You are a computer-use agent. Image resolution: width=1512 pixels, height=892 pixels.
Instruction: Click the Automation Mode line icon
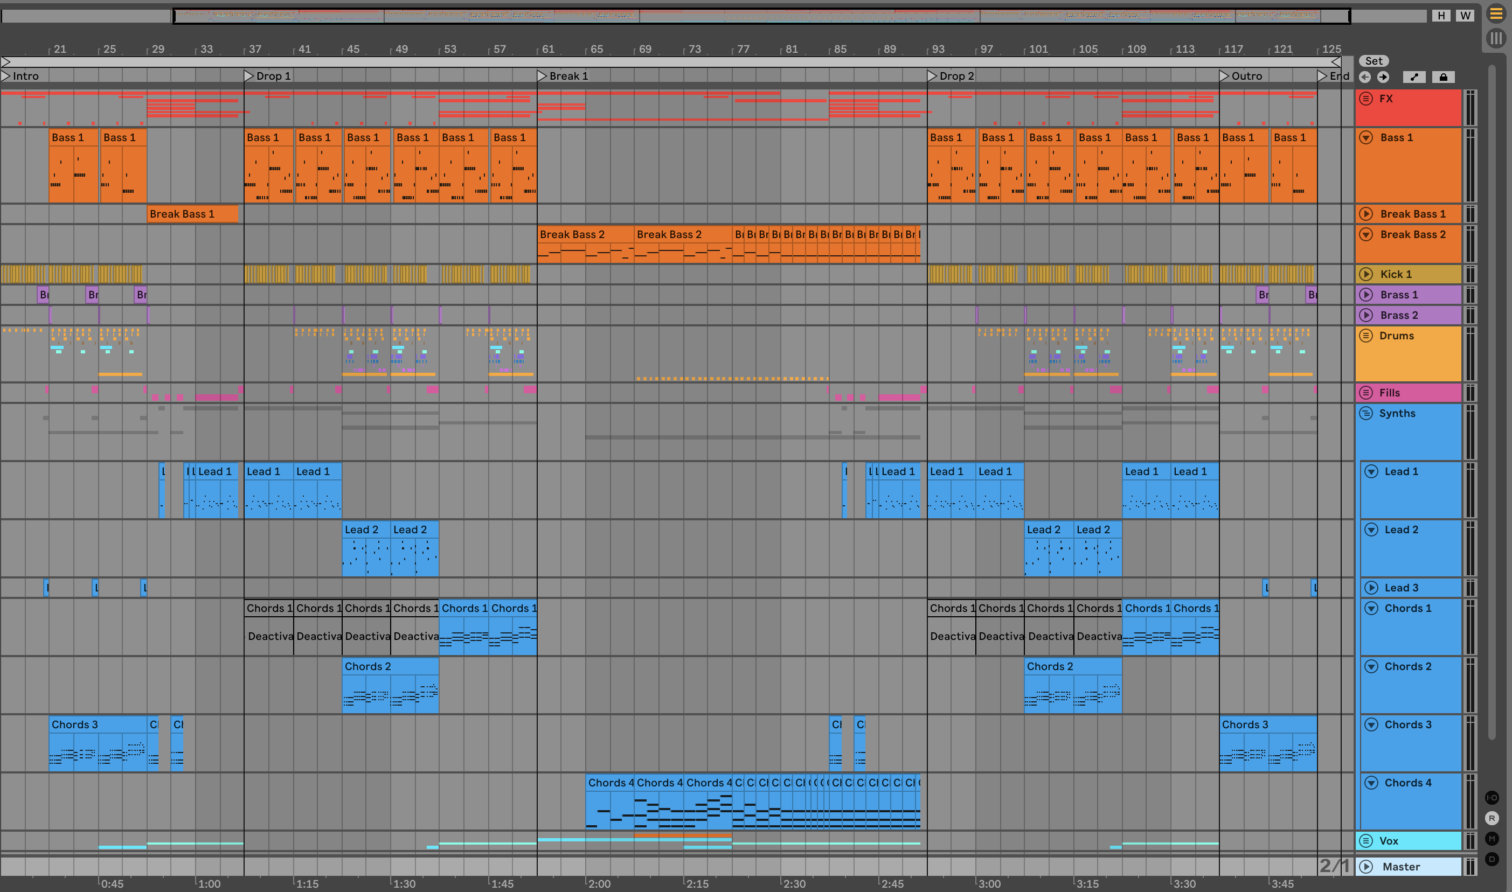click(x=1414, y=77)
